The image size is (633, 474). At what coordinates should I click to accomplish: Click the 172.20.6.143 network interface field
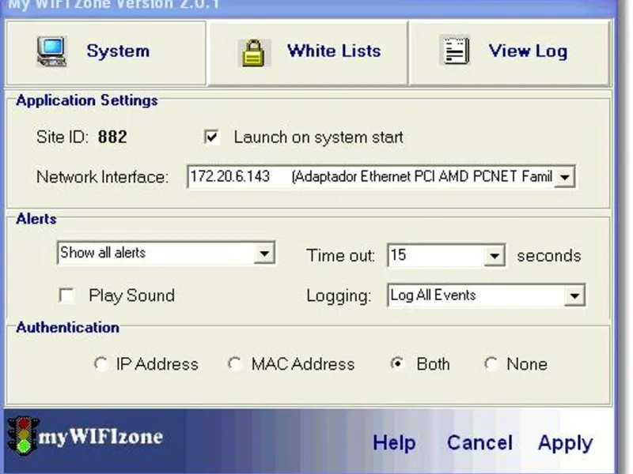(x=381, y=176)
